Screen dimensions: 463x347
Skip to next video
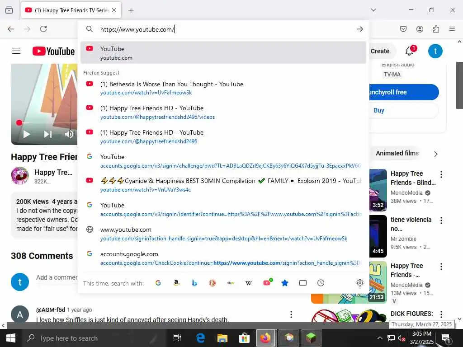[48, 134]
